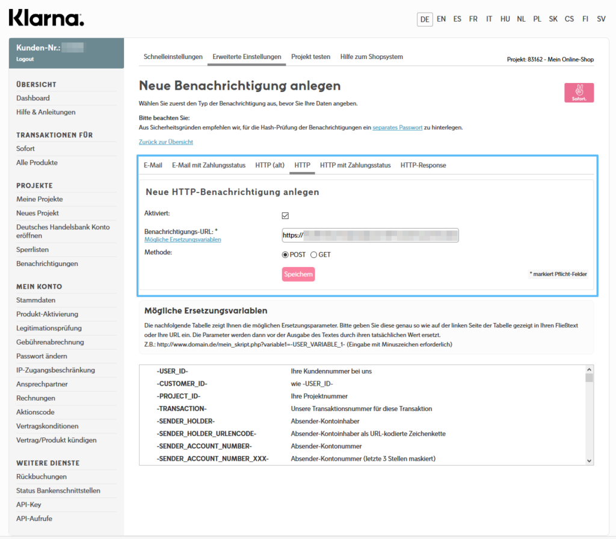The image size is (616, 539).
Task: Select HTTP mit Zahlungsstatus notification tab
Action: (355, 165)
